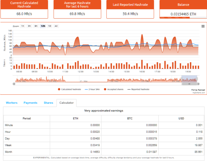Click the Force Reload link
Viewport: 207px width, 161px height.
(x=198, y=90)
